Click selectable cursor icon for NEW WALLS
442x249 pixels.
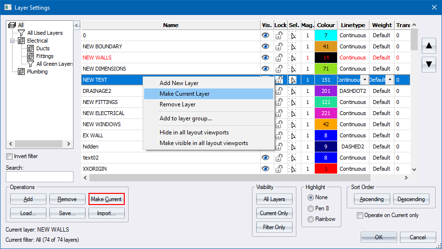click(293, 58)
